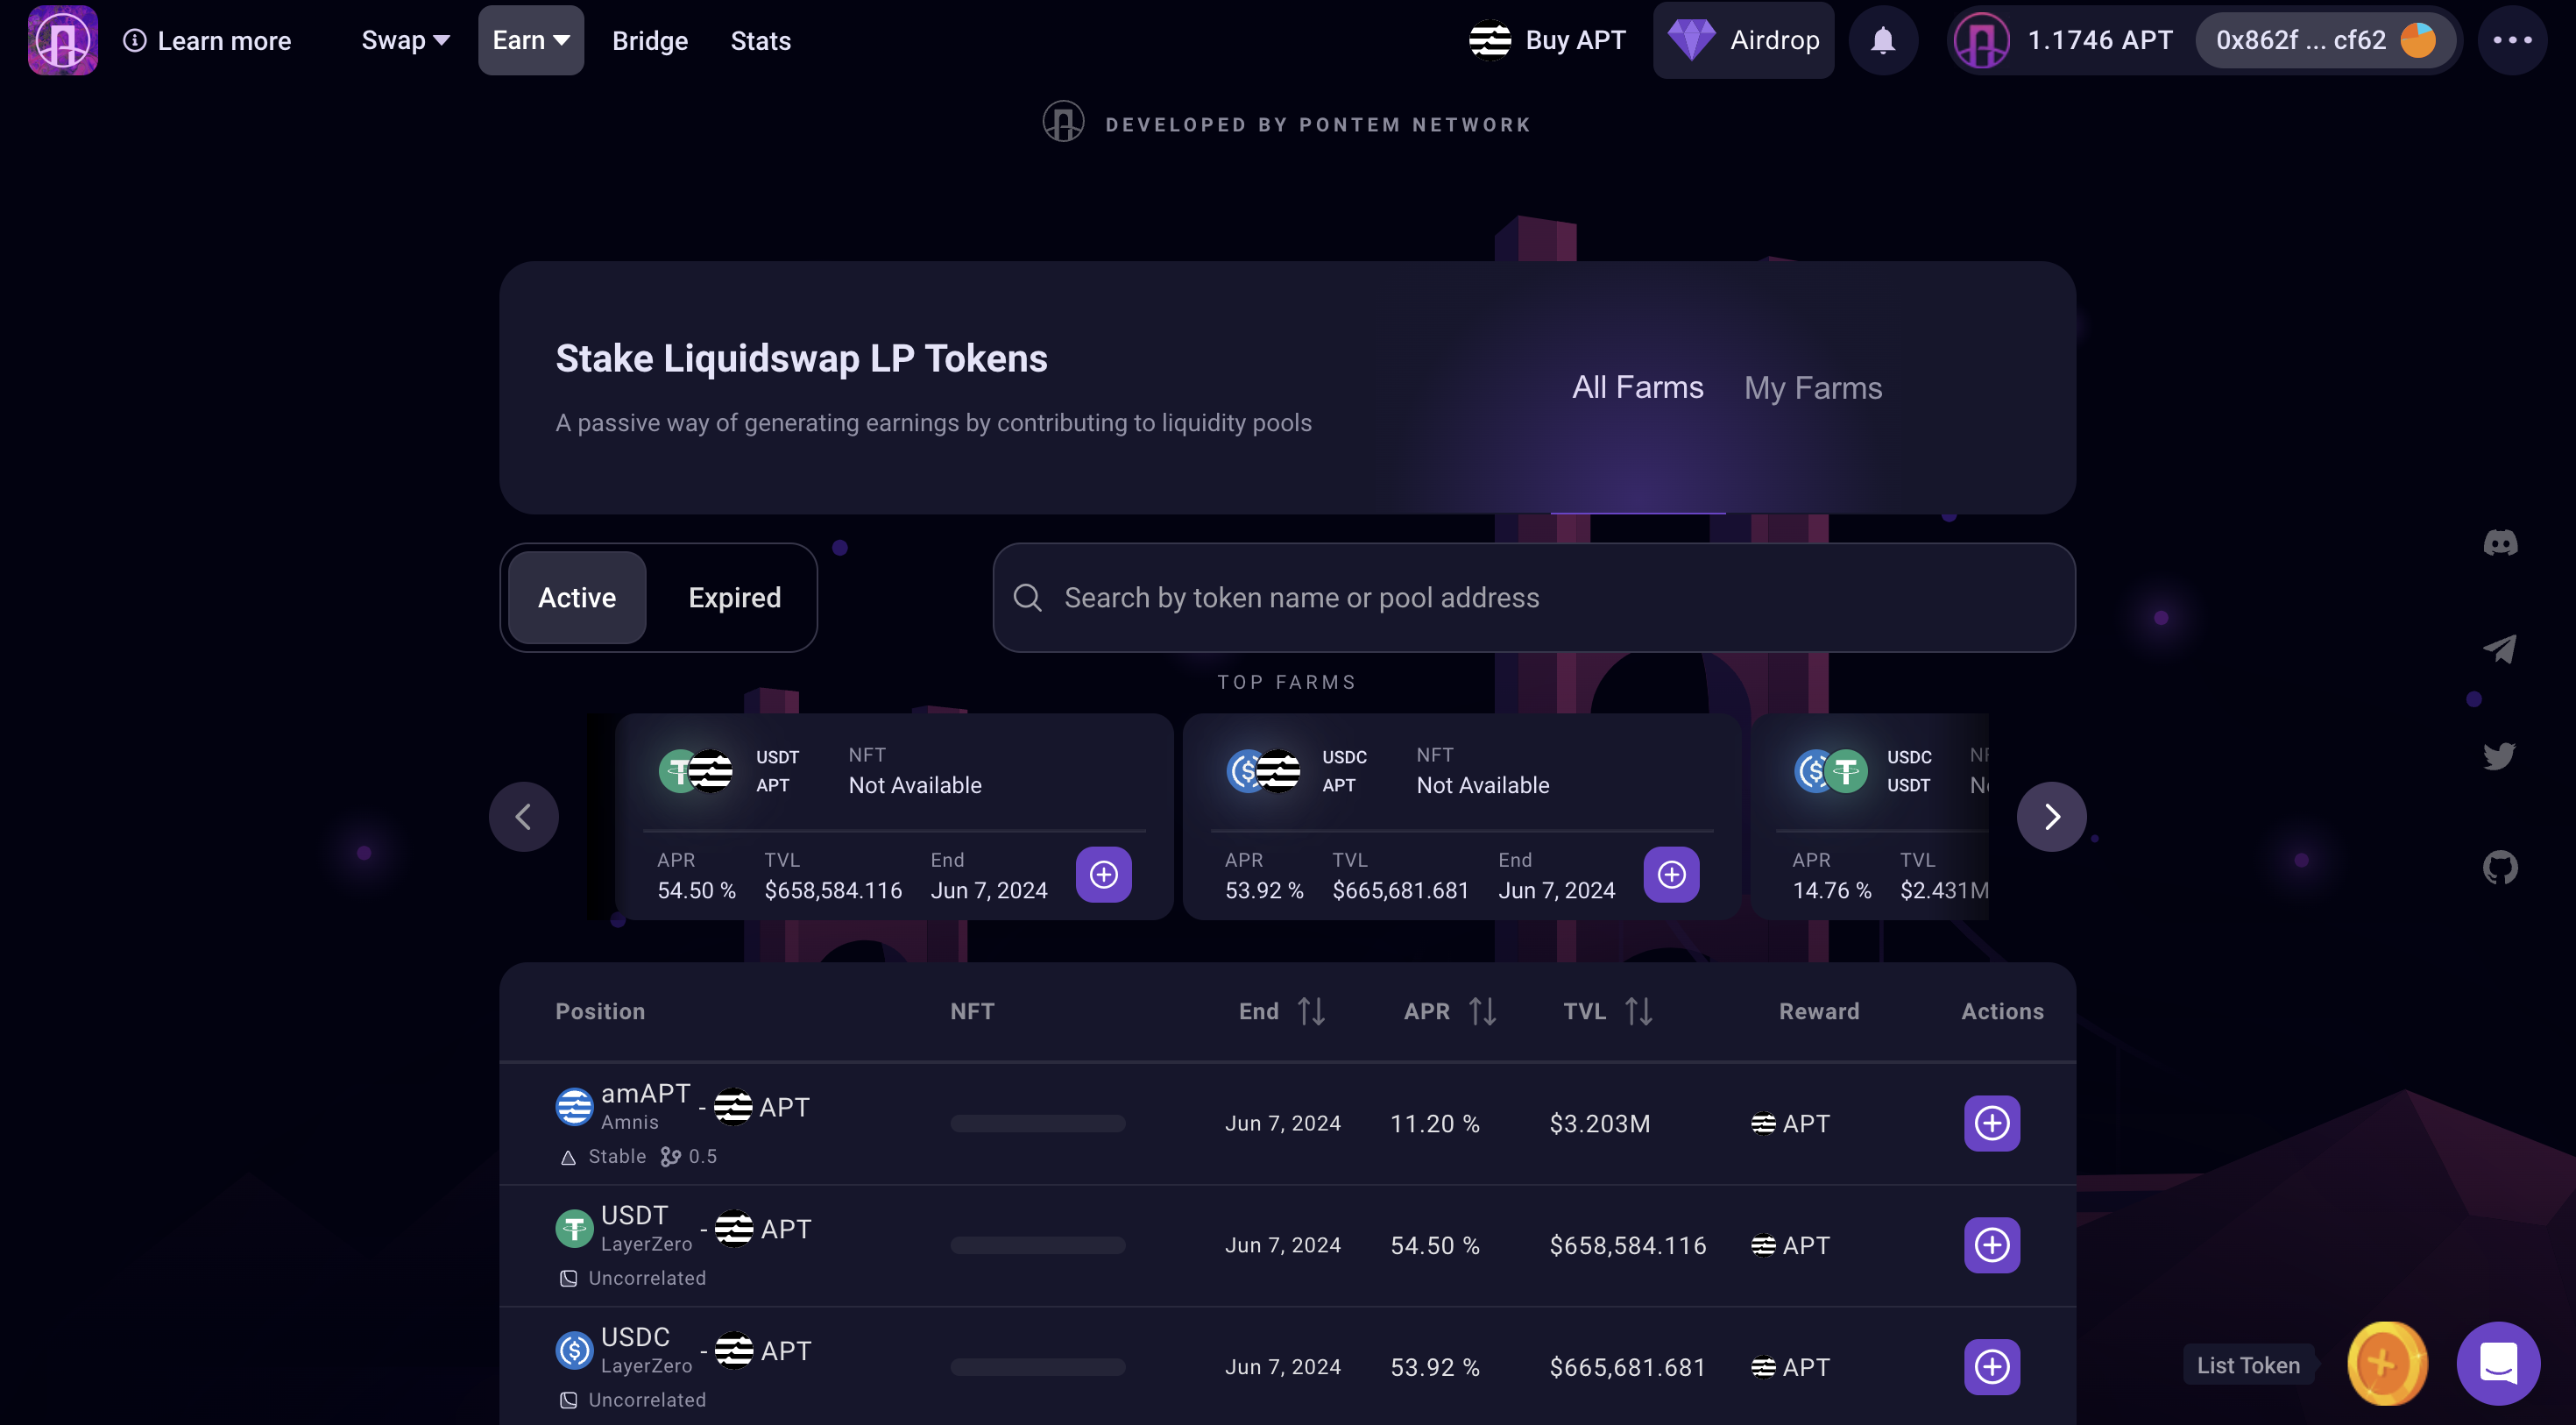Select the Active farms toggle

[577, 598]
